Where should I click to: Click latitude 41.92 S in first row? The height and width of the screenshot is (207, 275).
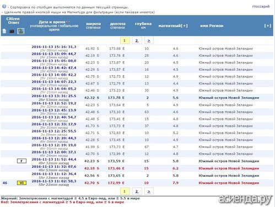tap(92, 49)
